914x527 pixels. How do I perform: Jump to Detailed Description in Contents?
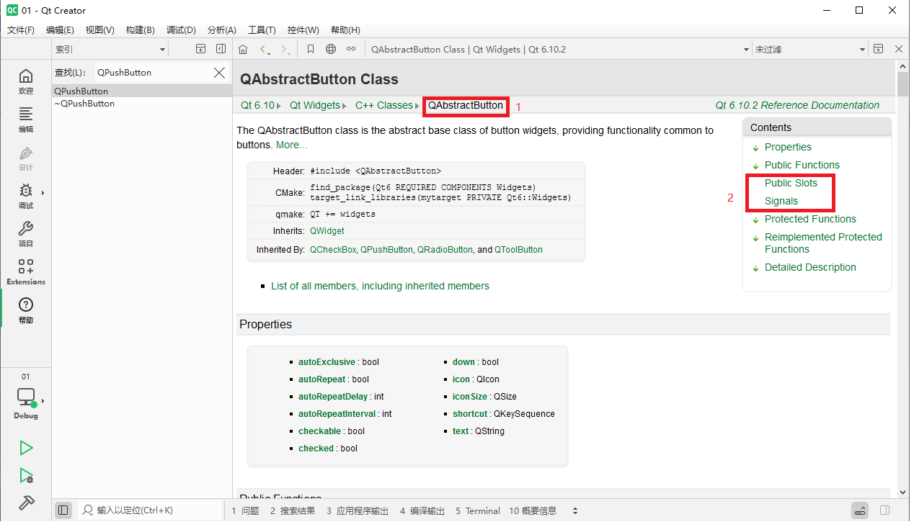810,267
